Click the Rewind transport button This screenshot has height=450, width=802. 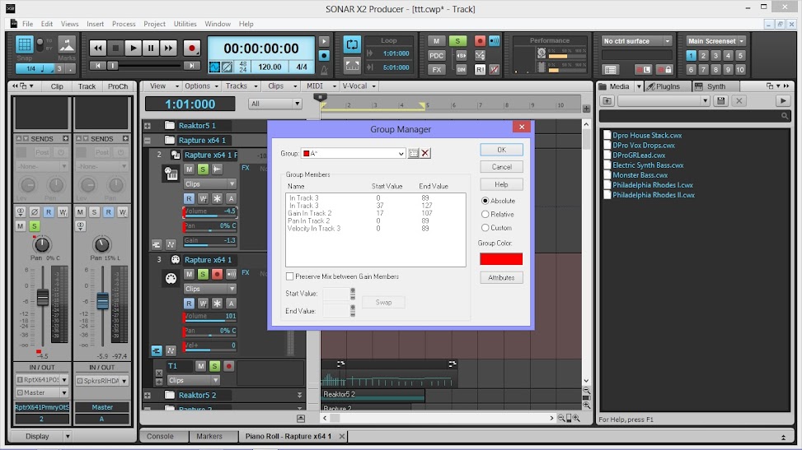coord(98,48)
